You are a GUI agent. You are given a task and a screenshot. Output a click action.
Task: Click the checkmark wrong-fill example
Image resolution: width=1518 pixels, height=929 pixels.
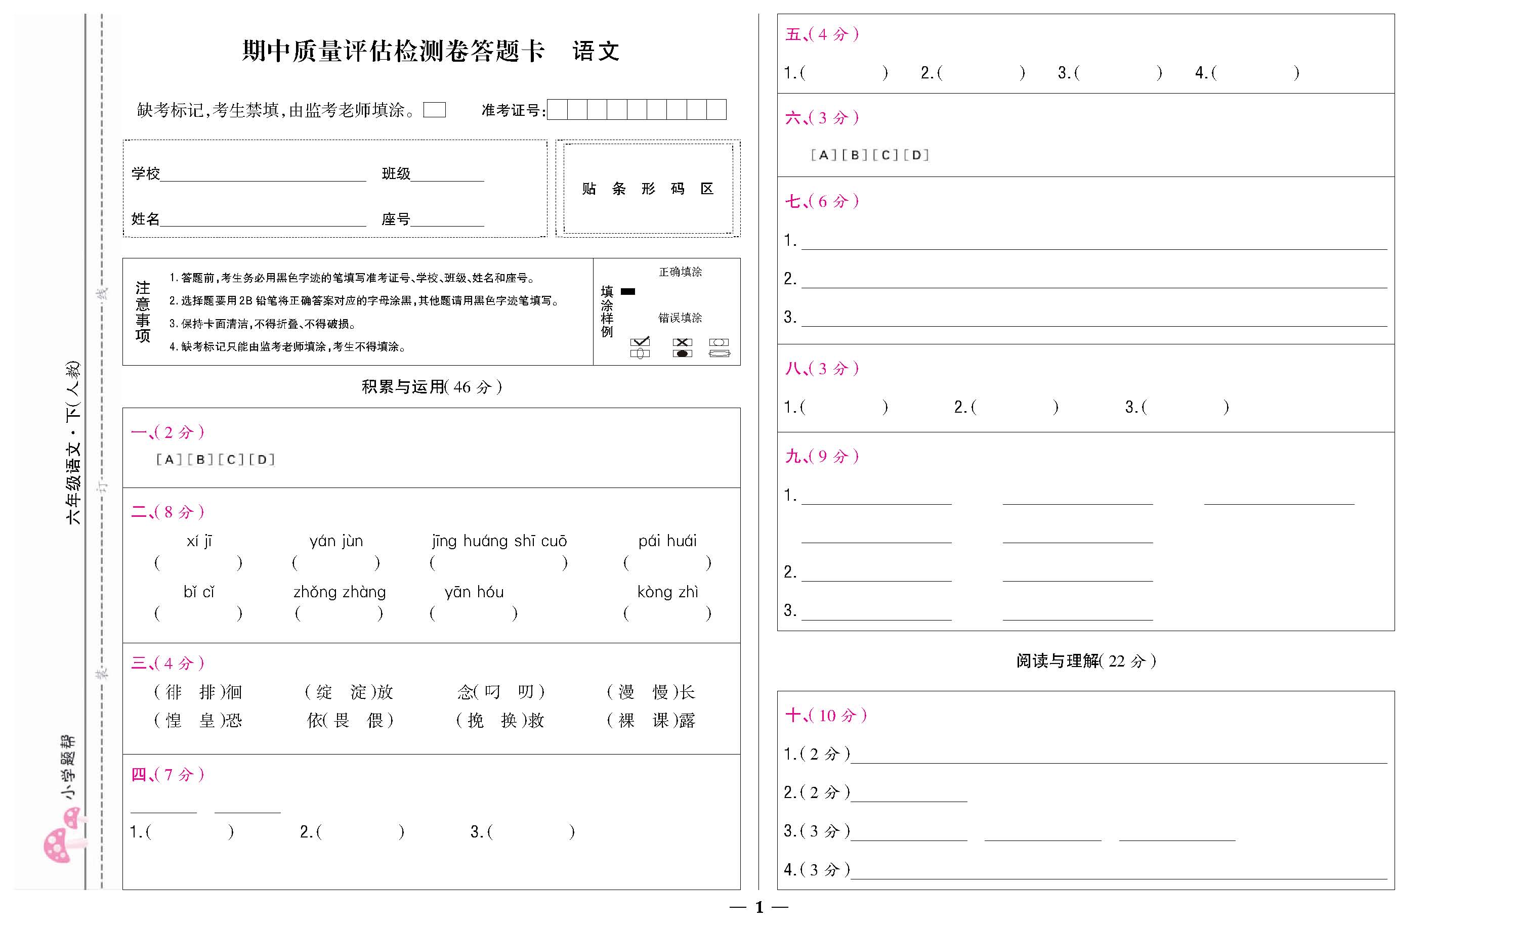click(640, 342)
